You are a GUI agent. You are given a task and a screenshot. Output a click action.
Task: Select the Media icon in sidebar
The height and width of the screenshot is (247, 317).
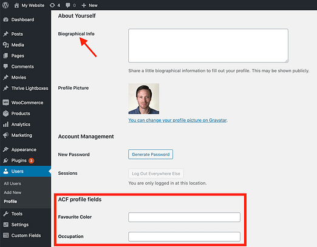click(x=5, y=45)
